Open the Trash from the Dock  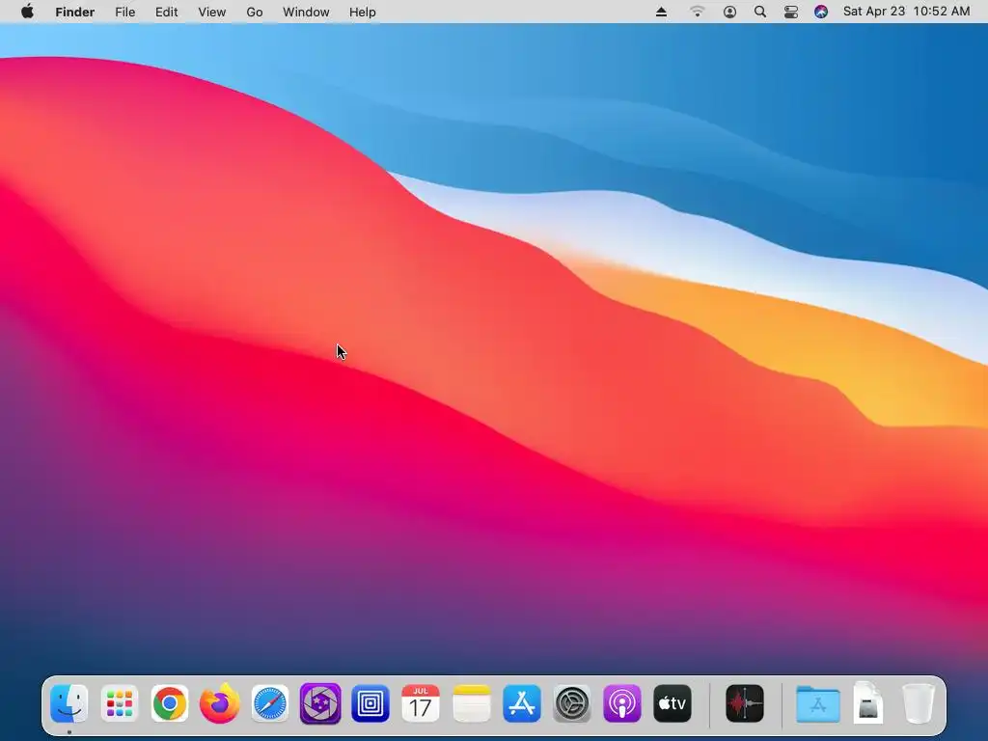[x=919, y=703]
